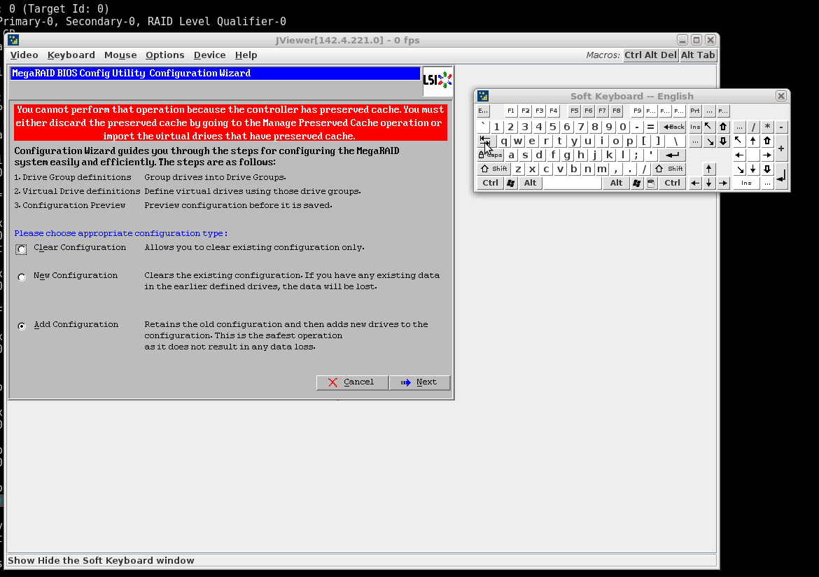Click the Up arrow key above the Down arrow
The width and height of the screenshot is (819, 577).
coord(709,169)
